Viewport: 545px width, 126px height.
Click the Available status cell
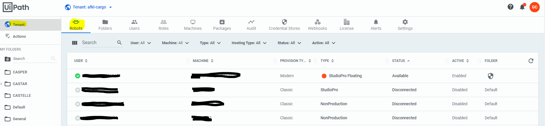click(400, 76)
